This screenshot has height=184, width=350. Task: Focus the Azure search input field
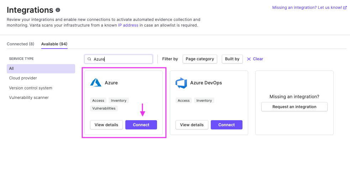119,59
